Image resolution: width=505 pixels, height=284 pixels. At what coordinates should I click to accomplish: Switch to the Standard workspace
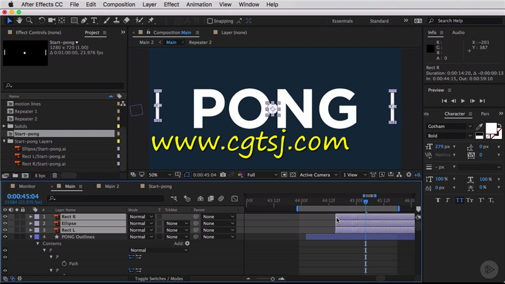379,21
